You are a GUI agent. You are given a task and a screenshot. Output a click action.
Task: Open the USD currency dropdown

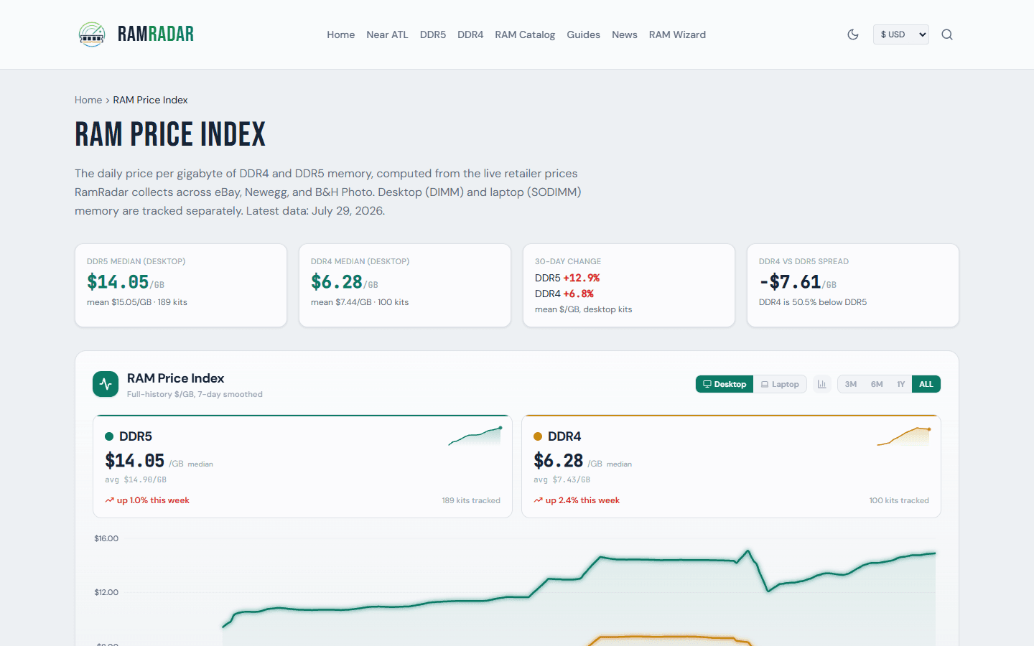[900, 34]
